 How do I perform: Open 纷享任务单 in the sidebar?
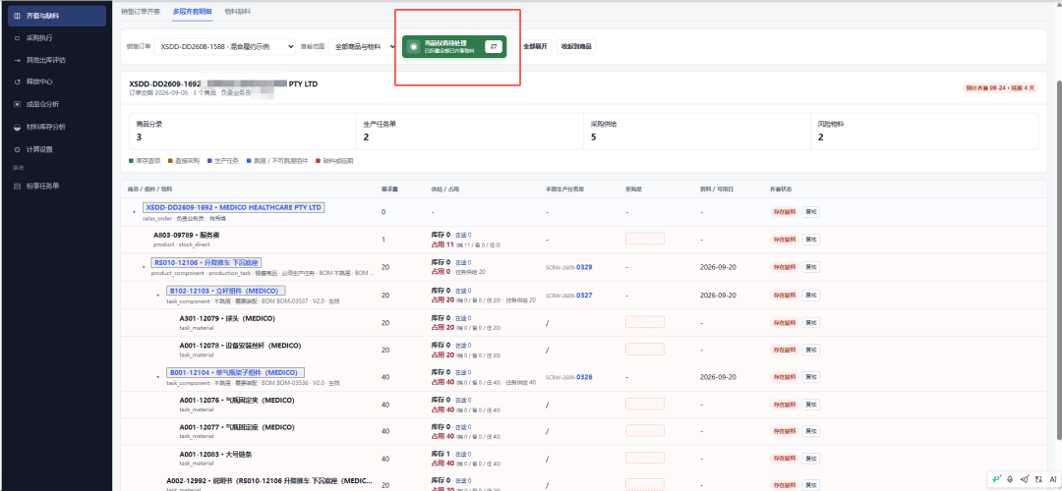click(56, 186)
